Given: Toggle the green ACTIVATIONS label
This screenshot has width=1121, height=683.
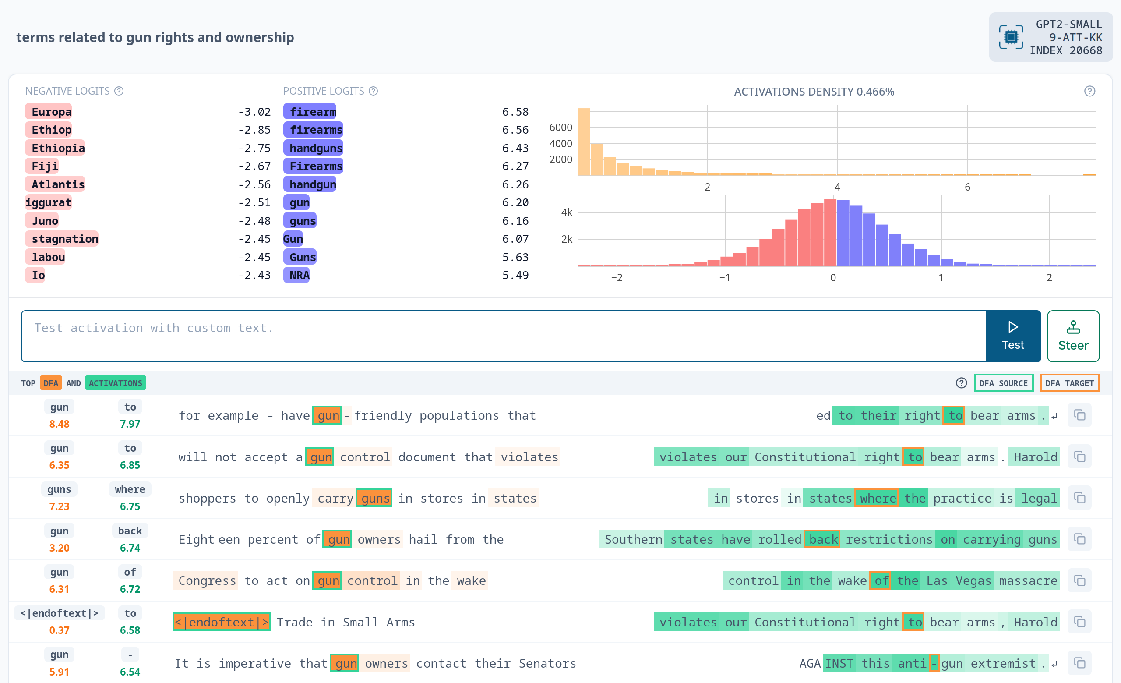Looking at the screenshot, I should pyautogui.click(x=115, y=383).
